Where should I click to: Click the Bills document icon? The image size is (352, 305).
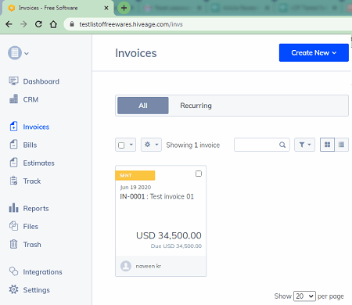point(13,145)
